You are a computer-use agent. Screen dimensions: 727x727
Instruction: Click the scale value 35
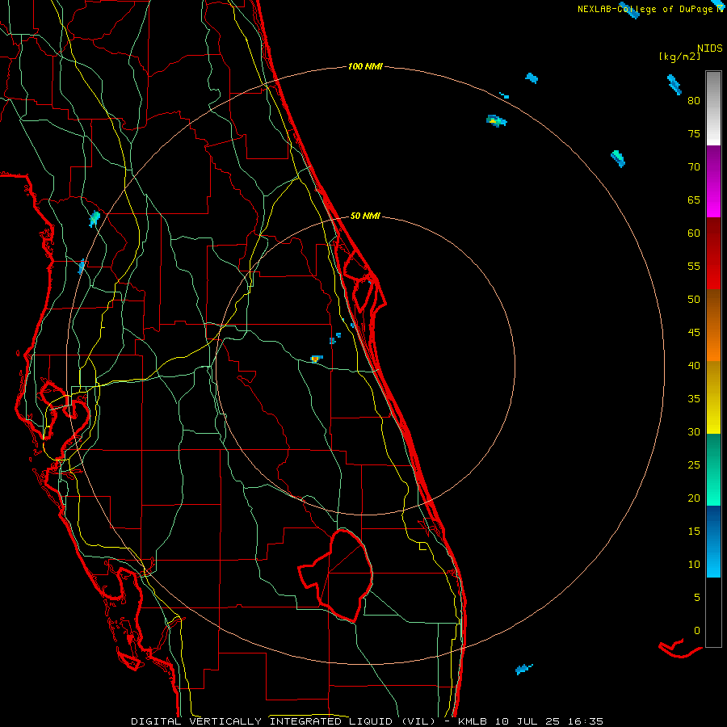(694, 399)
